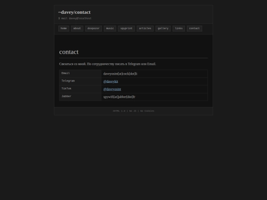Open the @daveykit Telegram link

111,81
